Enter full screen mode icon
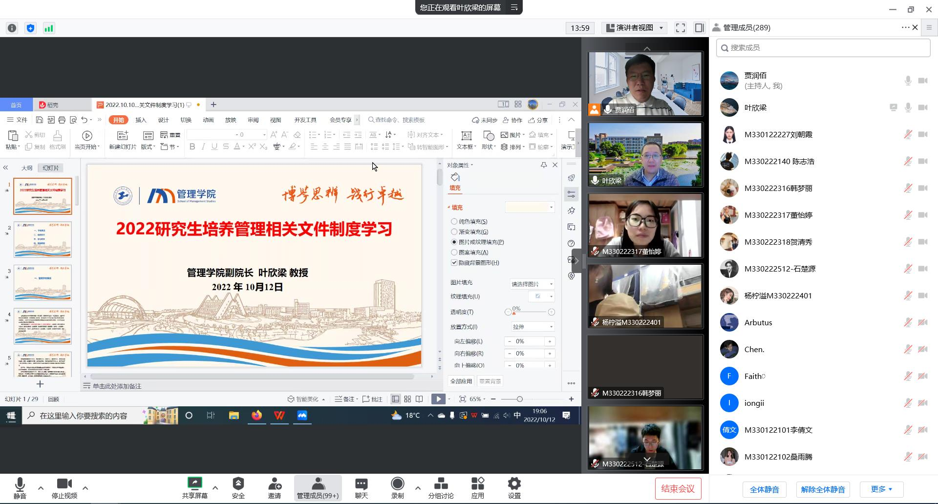This screenshot has width=938, height=504. pyautogui.click(x=680, y=28)
